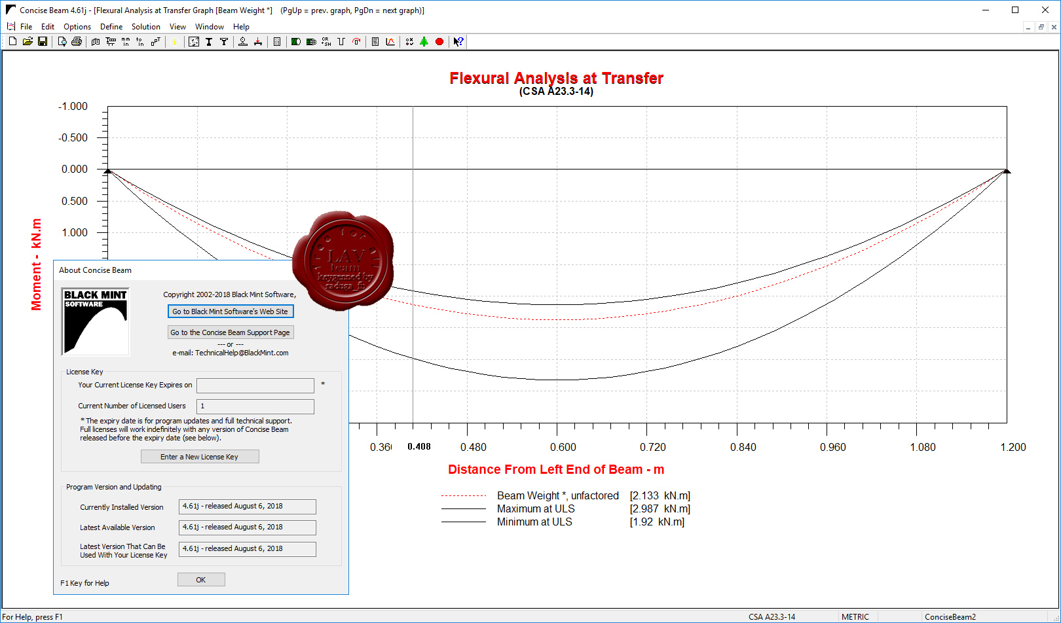The image size is (1061, 623).
Task: Click the 'o pT' toolbar icon
Action: 155,41
